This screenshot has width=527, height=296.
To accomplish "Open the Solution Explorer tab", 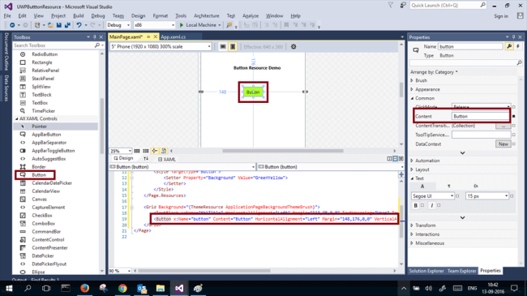I will (426, 270).
